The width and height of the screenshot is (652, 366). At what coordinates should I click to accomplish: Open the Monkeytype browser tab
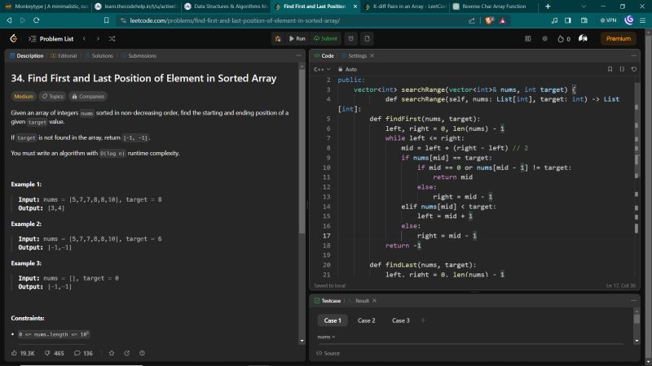pos(46,7)
